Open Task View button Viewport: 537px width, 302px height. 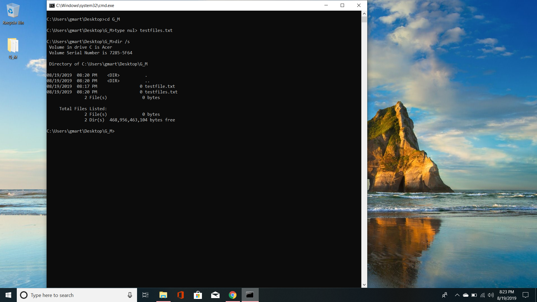[145, 295]
